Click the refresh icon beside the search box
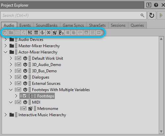 pyautogui.click(x=152, y=15)
